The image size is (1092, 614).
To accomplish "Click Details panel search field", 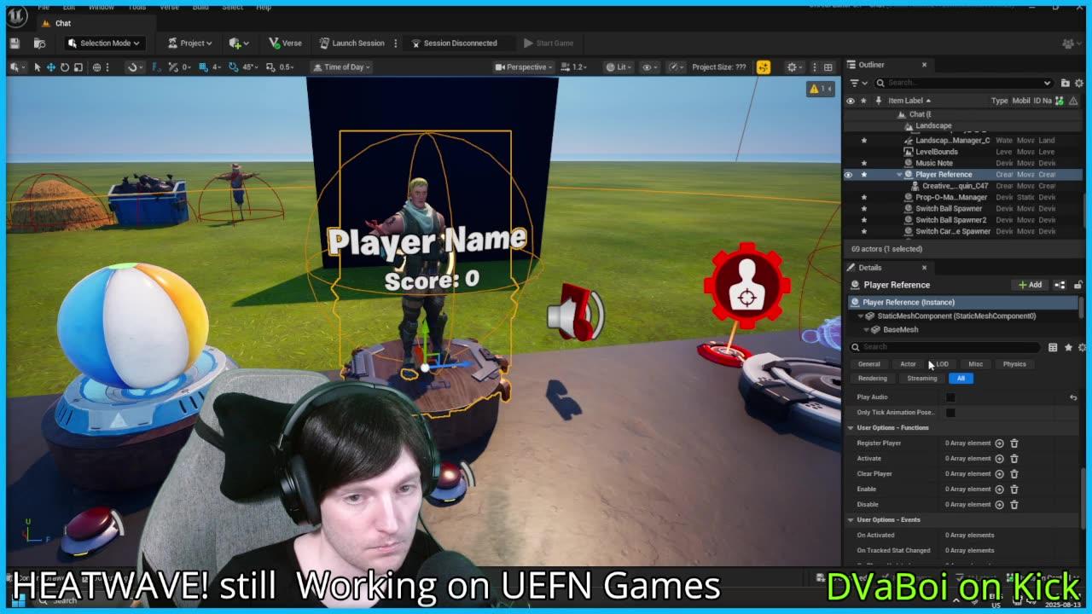I will tap(945, 347).
